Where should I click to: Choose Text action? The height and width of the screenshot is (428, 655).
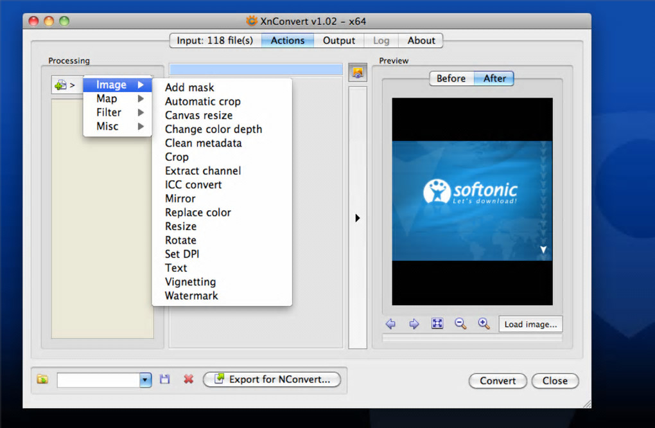[x=222, y=267]
